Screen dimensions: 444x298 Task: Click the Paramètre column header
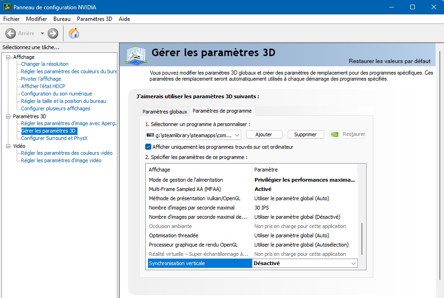(x=304, y=170)
